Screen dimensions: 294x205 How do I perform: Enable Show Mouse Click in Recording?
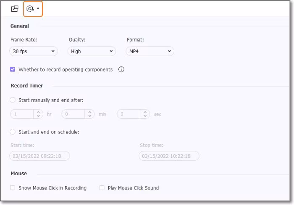pyautogui.click(x=13, y=188)
